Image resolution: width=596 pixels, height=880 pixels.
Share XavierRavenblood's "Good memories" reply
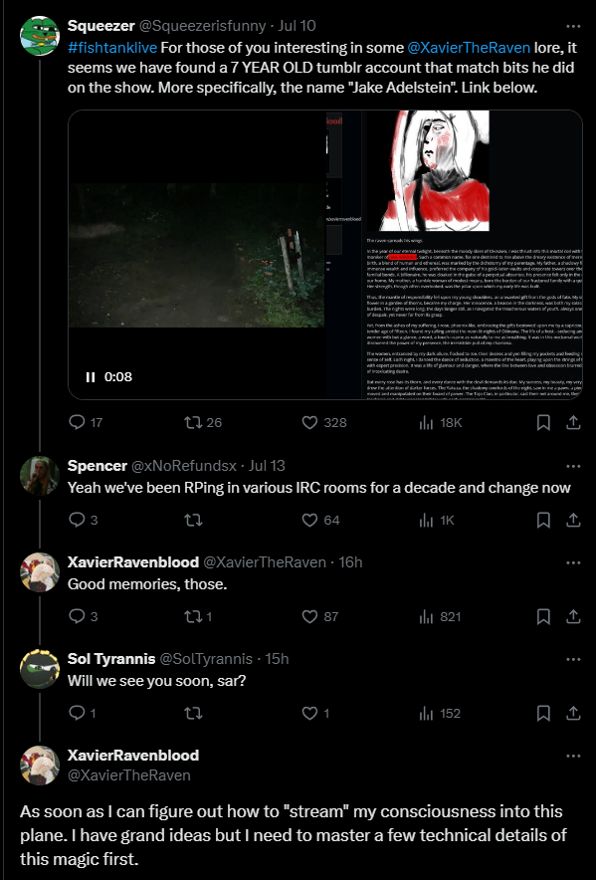(573, 617)
